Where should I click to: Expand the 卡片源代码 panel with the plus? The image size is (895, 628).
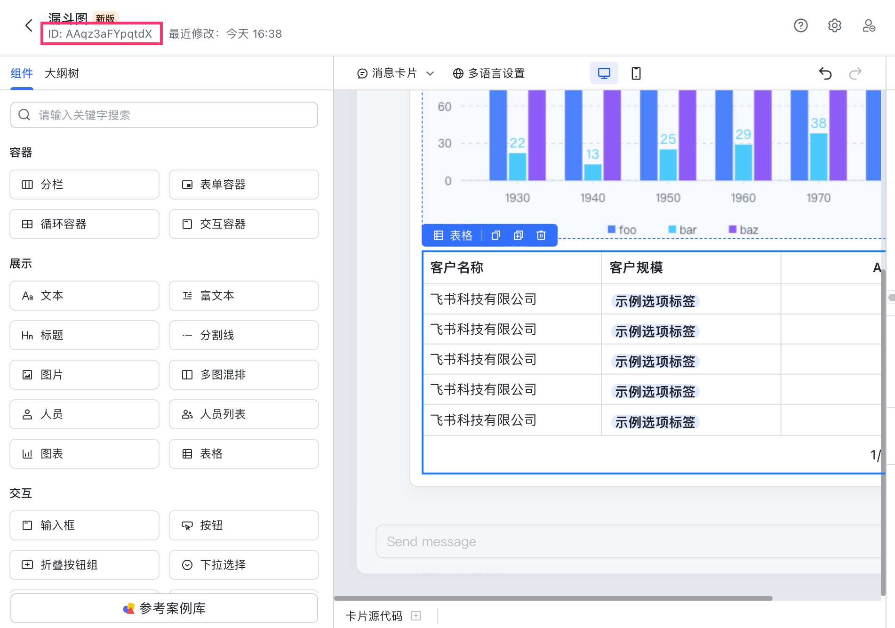(x=416, y=616)
